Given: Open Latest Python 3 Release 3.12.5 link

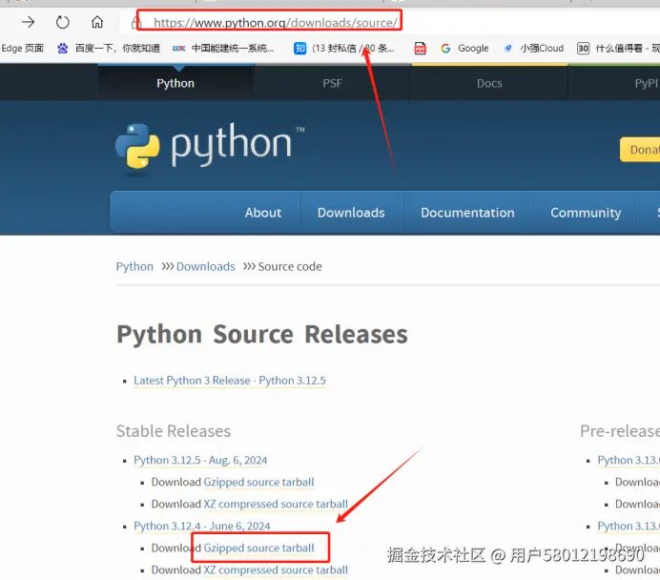Looking at the screenshot, I should (x=230, y=380).
